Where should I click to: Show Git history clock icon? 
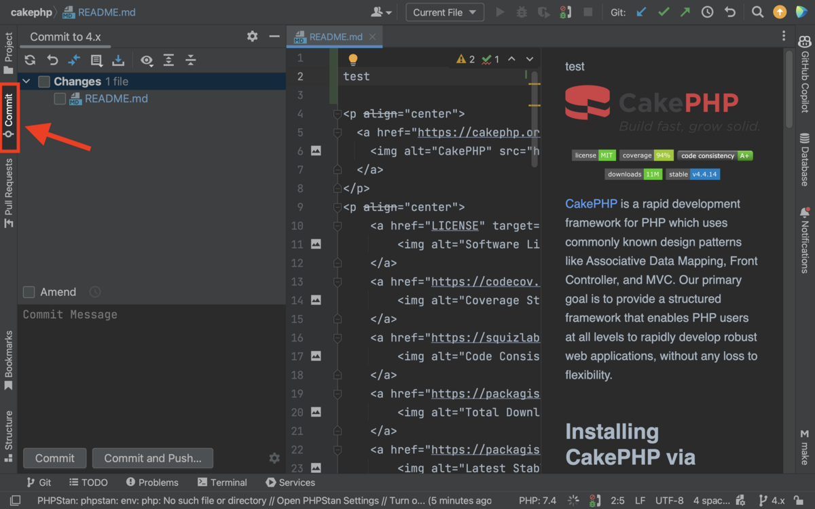707,12
